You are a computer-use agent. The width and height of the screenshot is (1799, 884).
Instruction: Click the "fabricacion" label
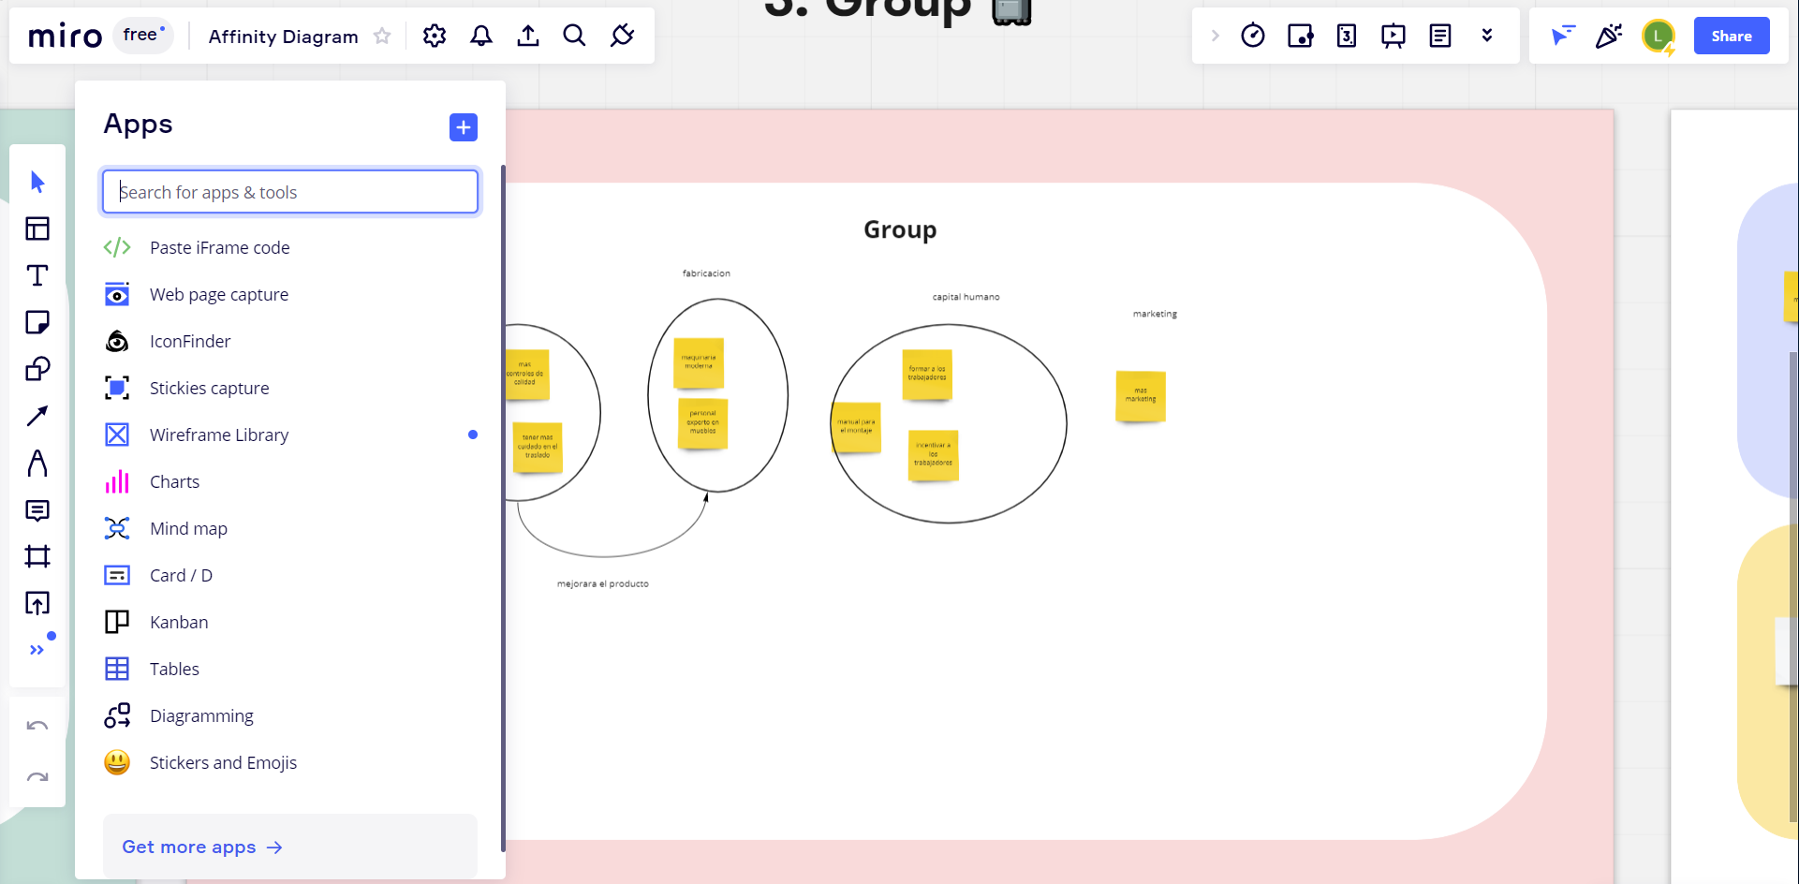(706, 273)
